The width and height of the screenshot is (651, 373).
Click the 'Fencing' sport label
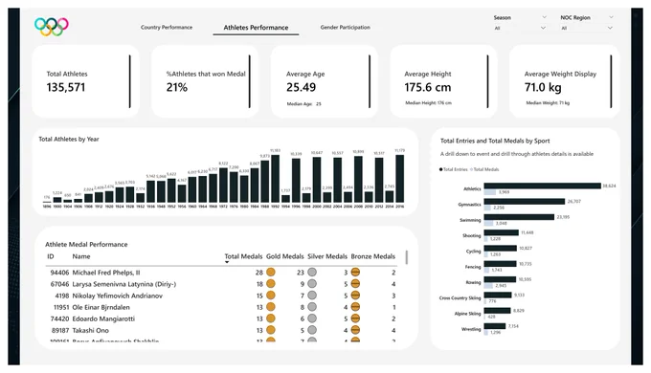(x=473, y=267)
